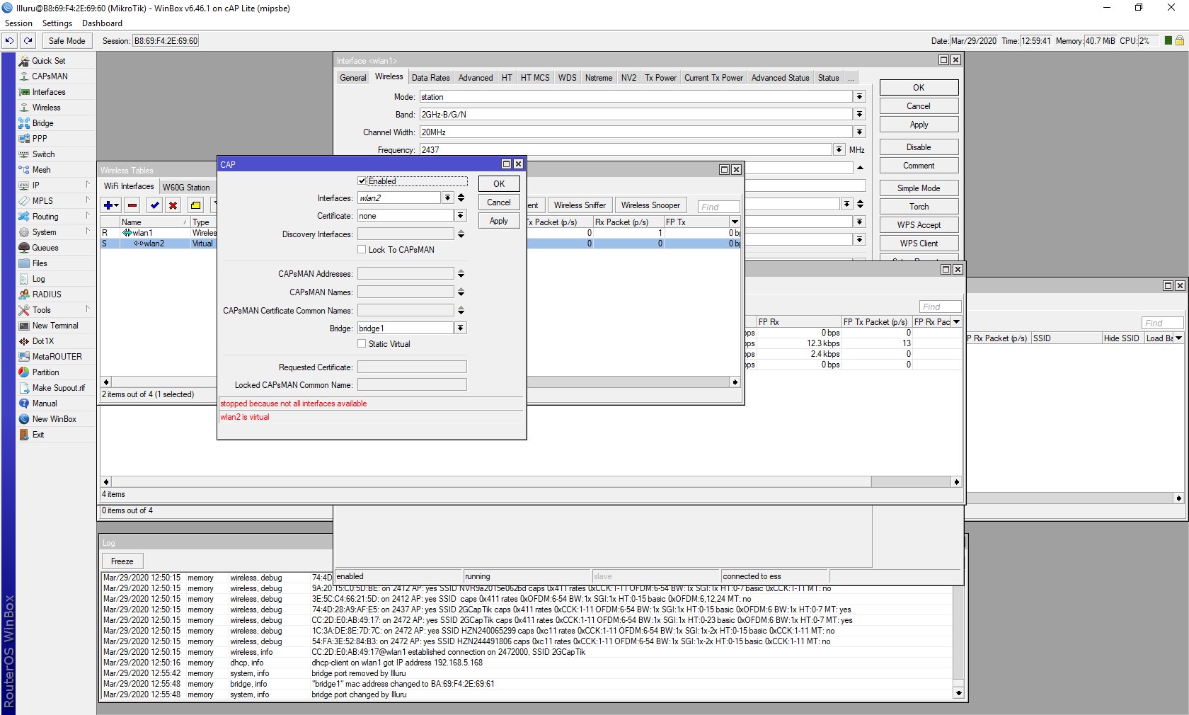
Task: Click the Redo toolbar icon
Action: tap(28, 41)
